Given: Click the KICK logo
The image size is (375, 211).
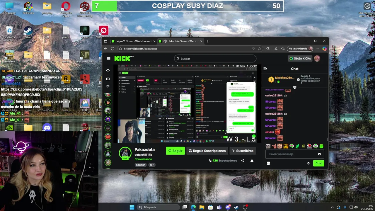Looking at the screenshot, I should (122, 59).
